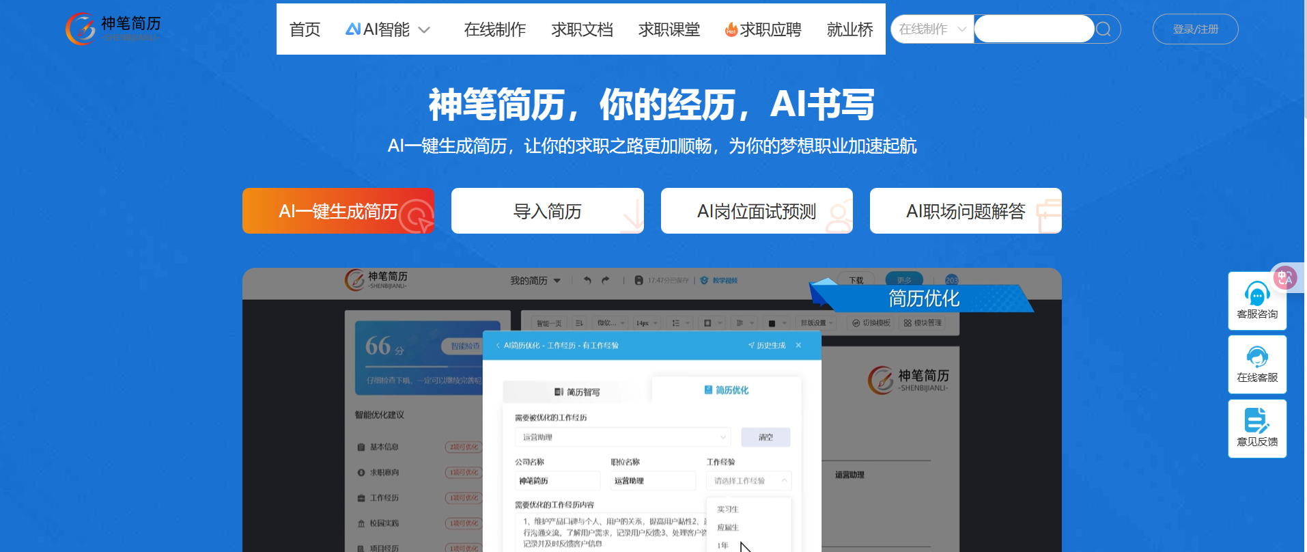Open the 求职文档 menu item
Viewport: 1307px width, 552px height.
tap(582, 29)
